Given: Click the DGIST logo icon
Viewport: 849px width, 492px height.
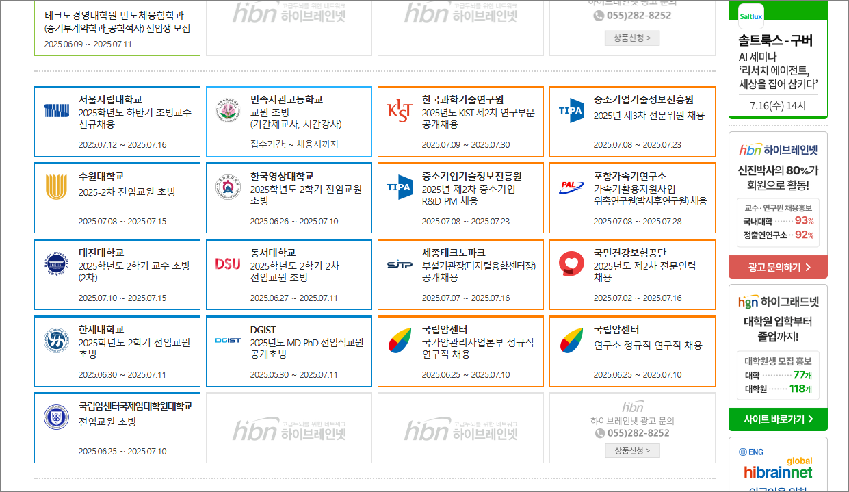Looking at the screenshot, I should pyautogui.click(x=228, y=340).
